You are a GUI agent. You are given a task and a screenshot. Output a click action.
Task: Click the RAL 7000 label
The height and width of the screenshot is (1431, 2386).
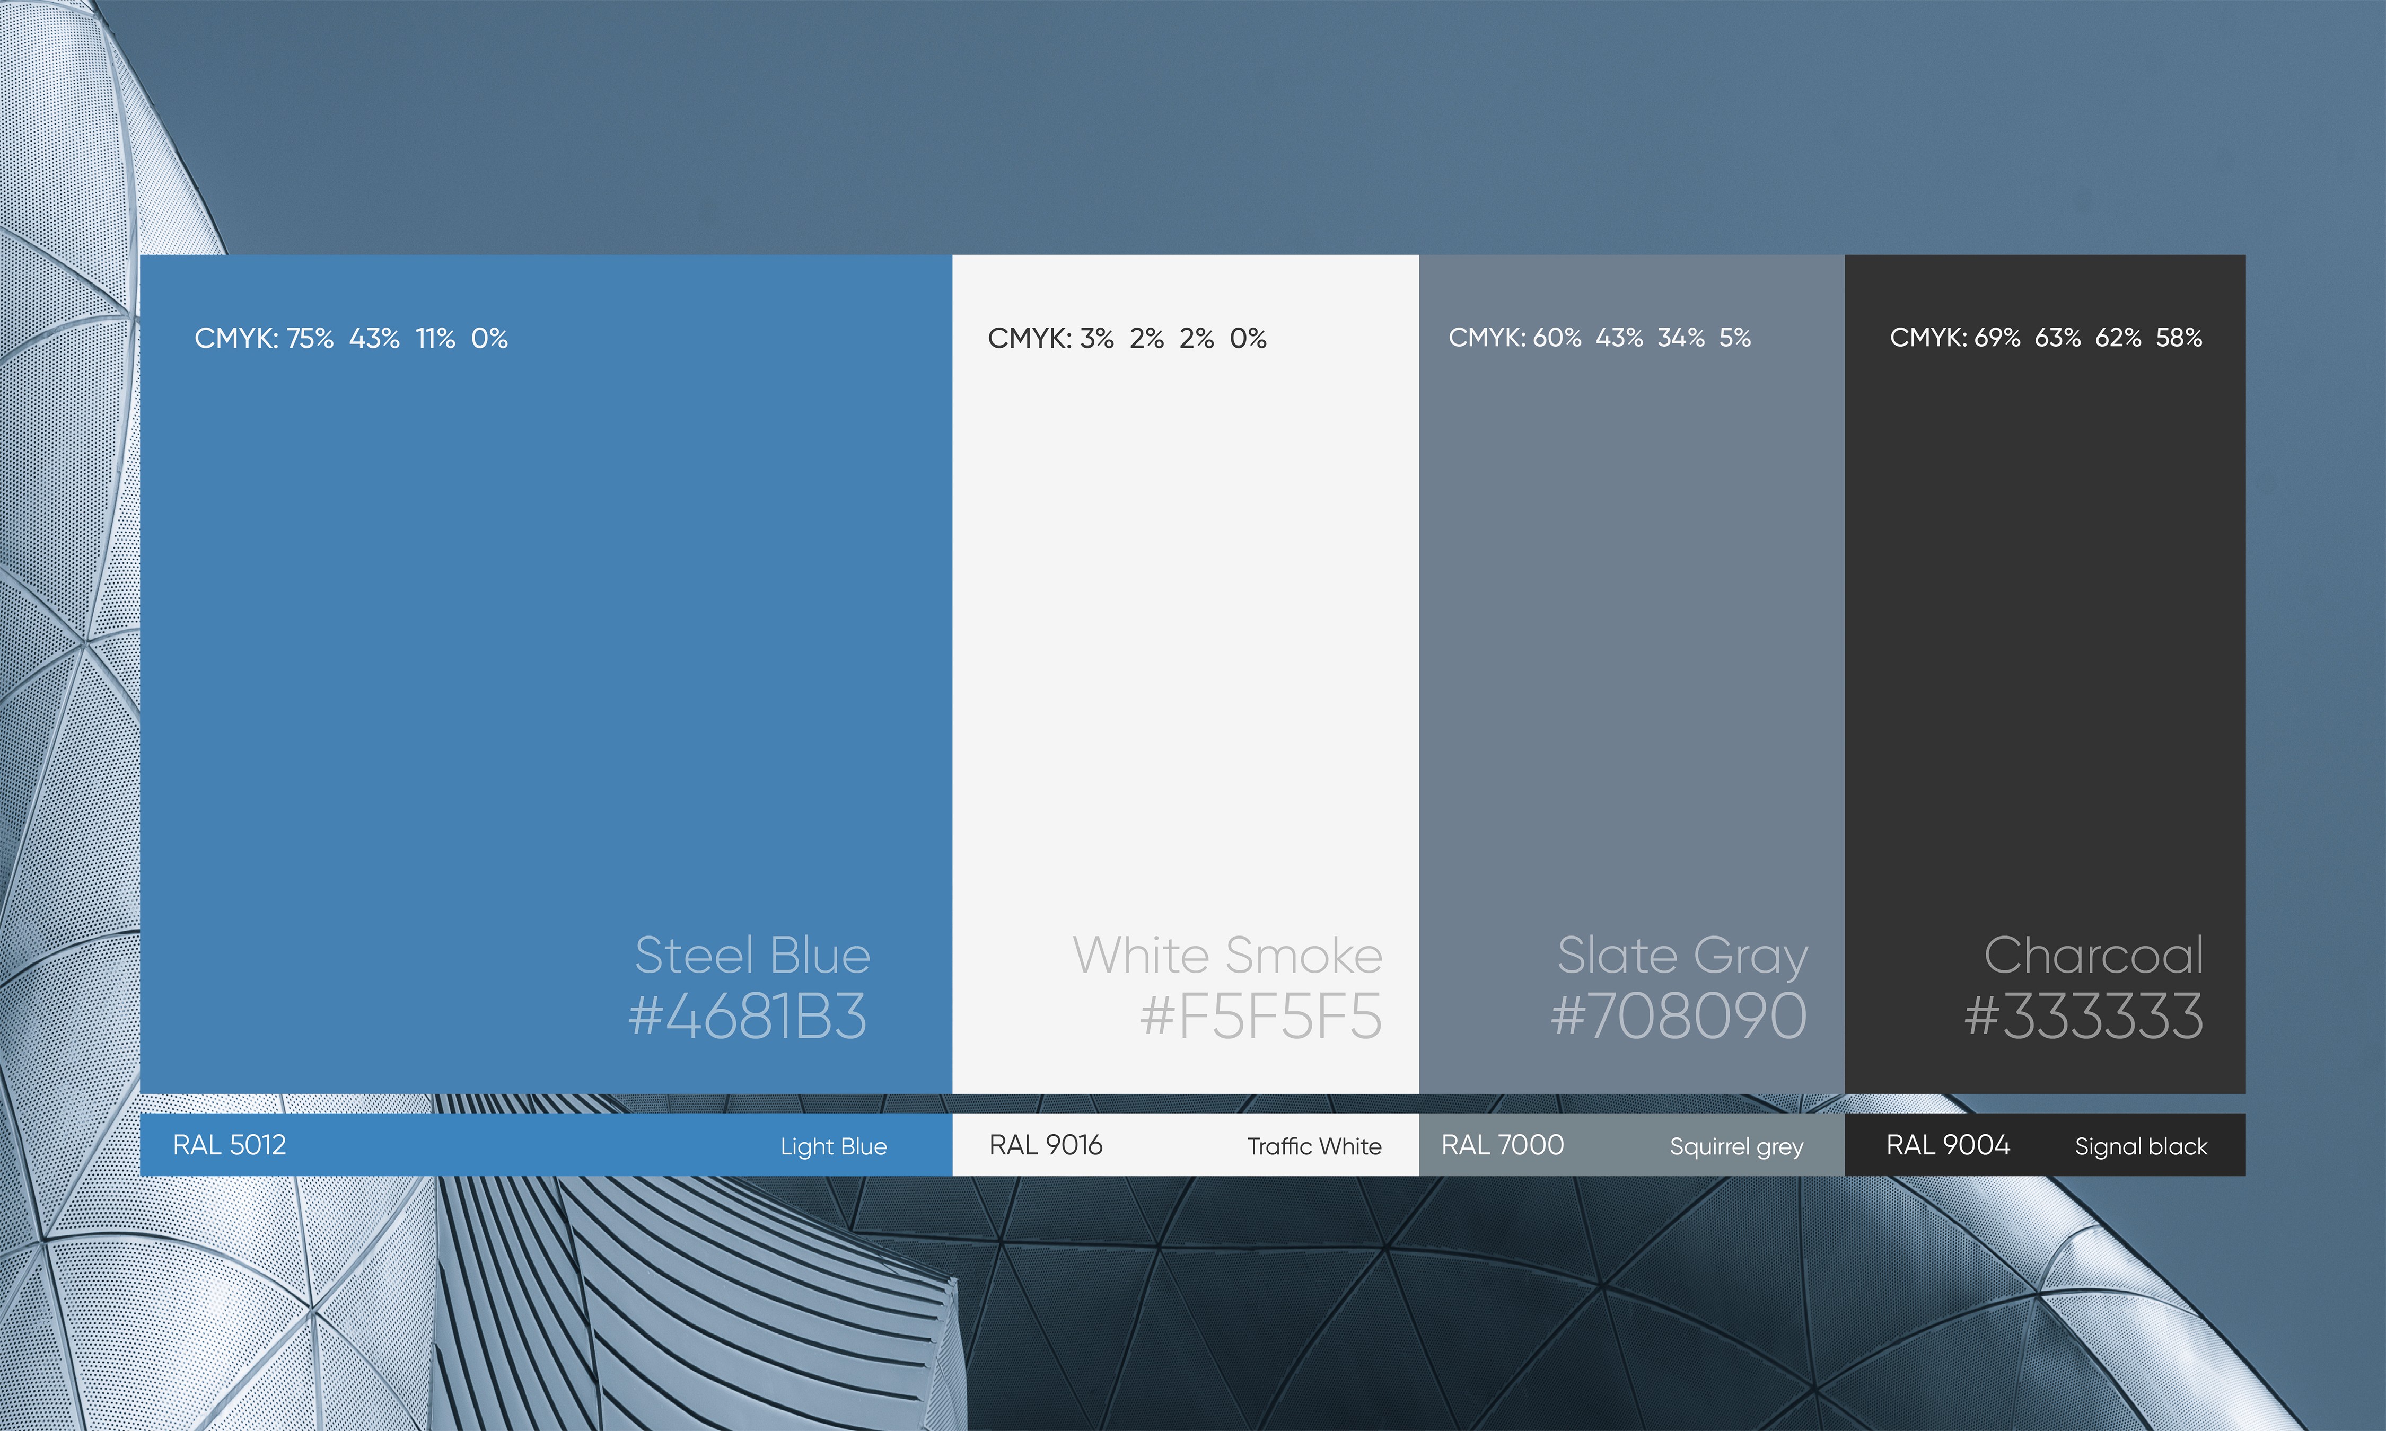click(x=1502, y=1145)
